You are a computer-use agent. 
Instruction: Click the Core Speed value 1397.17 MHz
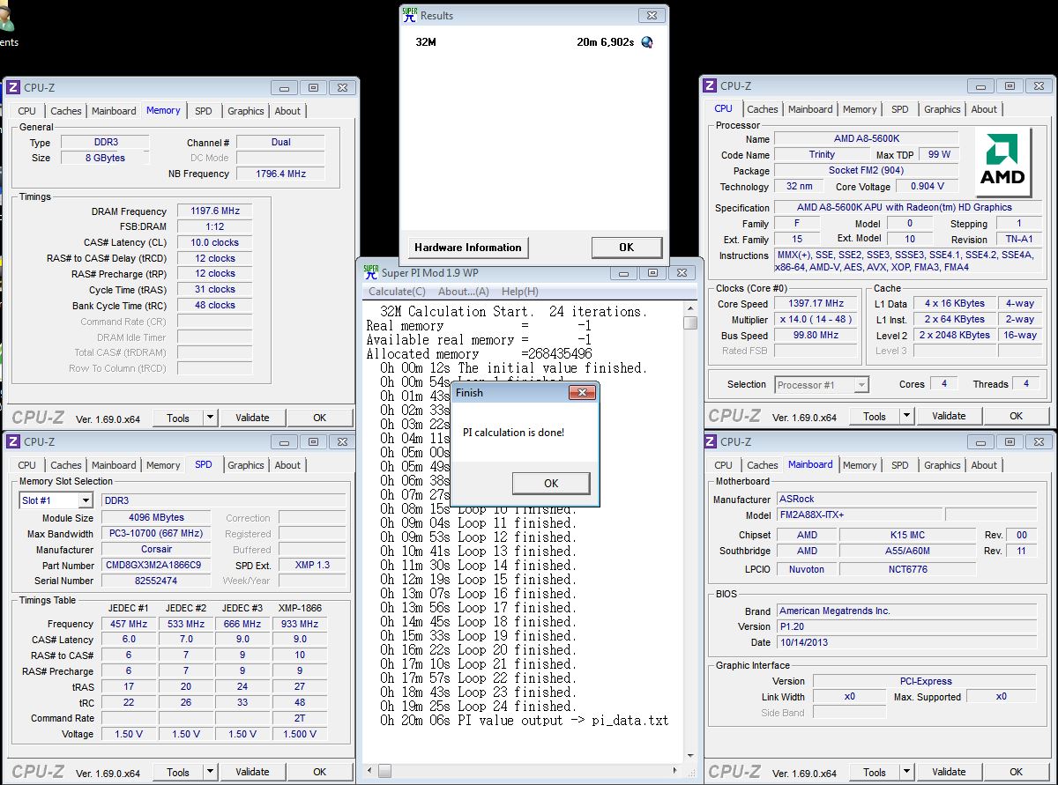point(816,304)
